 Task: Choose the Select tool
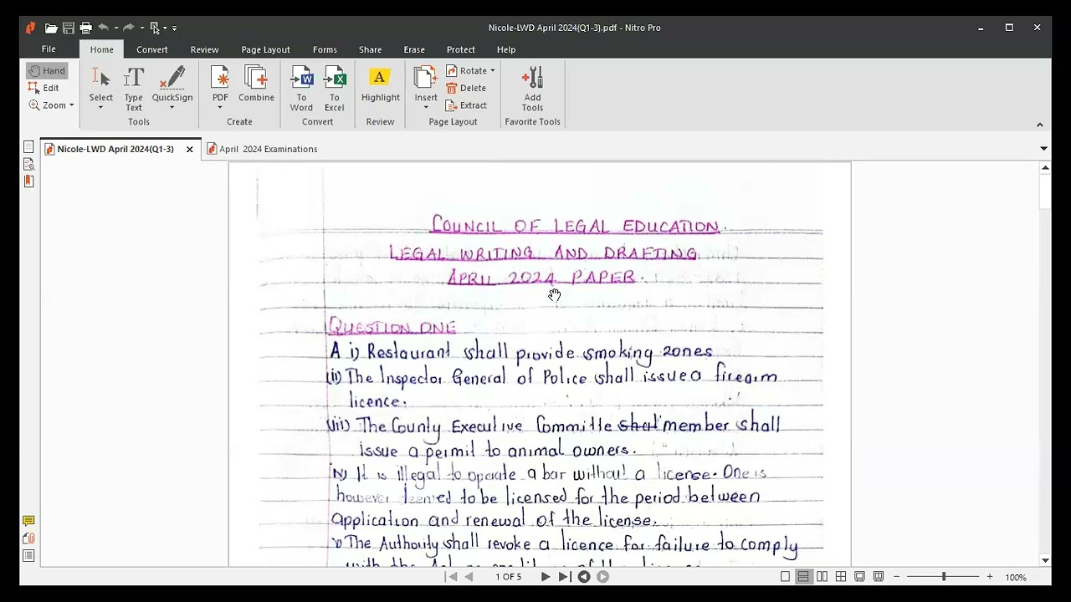click(x=101, y=89)
